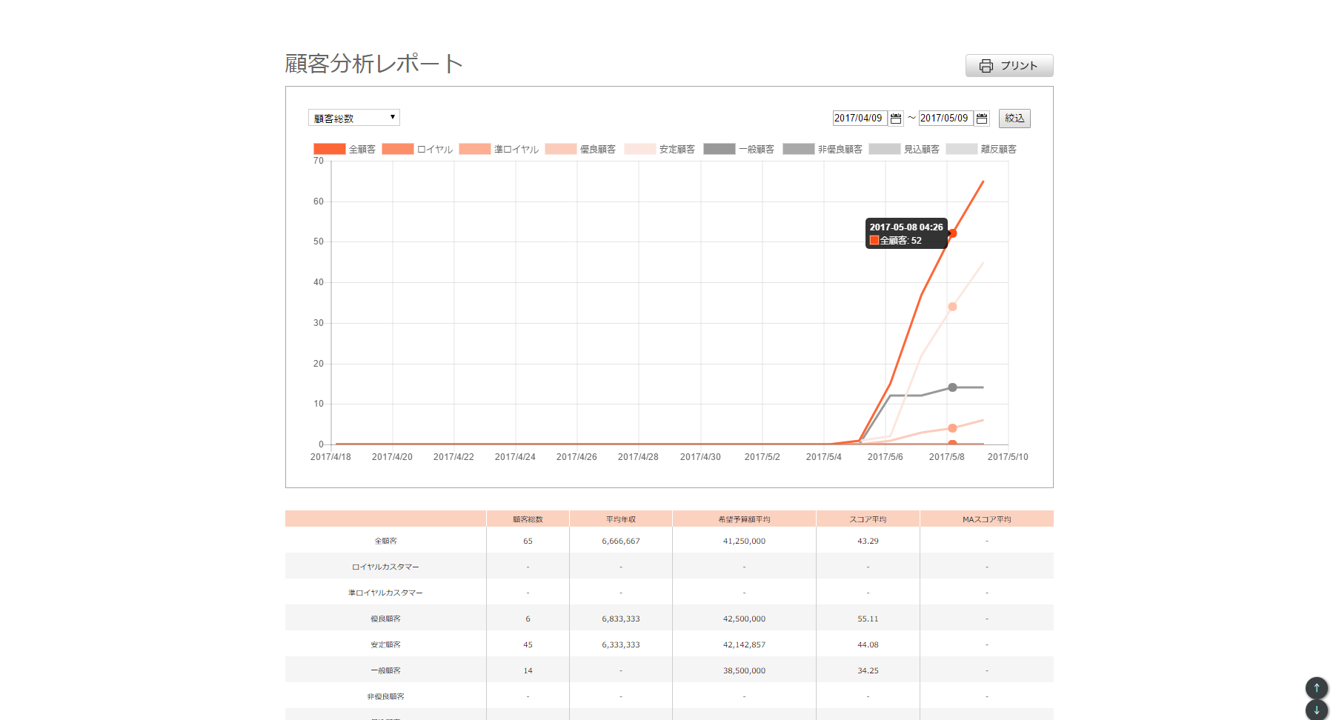1339x720 pixels.
Task: Click the 平均年収 column header
Action: (621, 519)
